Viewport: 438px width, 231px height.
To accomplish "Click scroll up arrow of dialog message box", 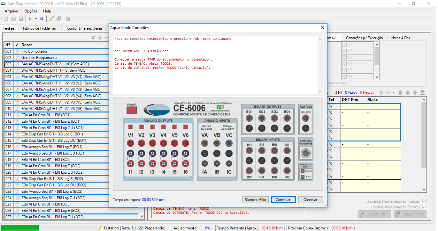I will (320, 39).
